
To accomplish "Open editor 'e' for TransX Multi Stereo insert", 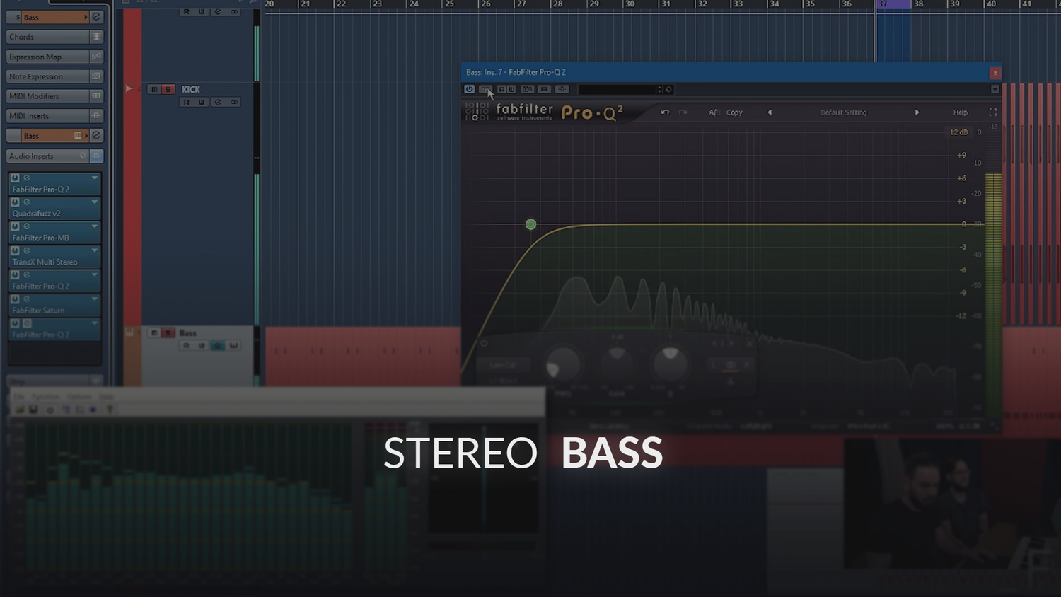I will pyautogui.click(x=27, y=250).
